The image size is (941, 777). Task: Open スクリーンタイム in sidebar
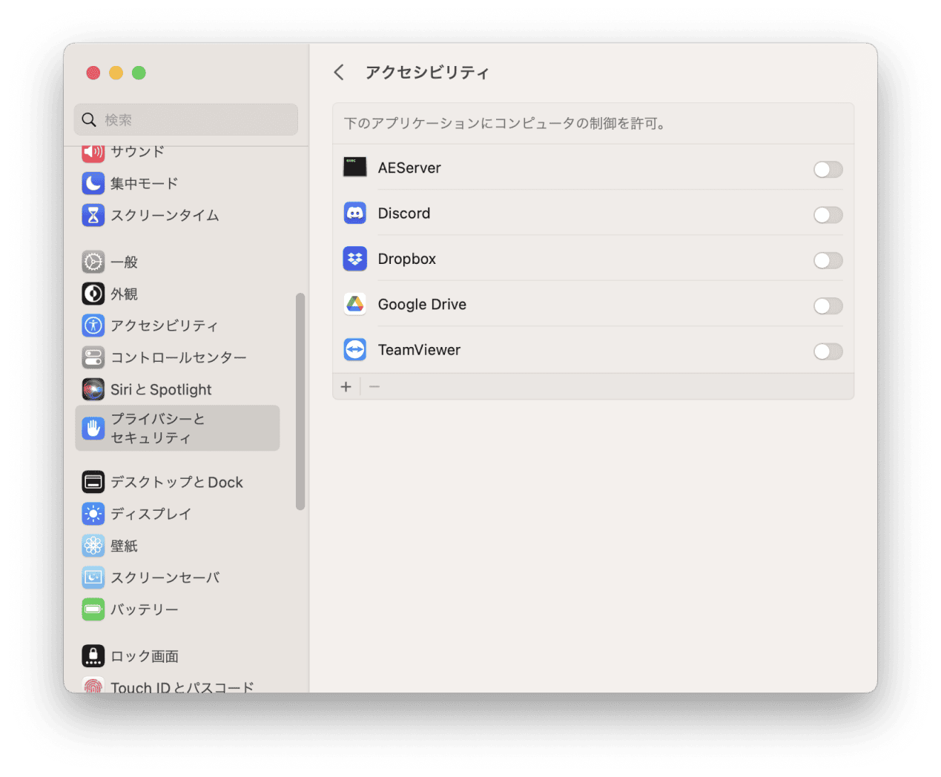tap(178, 215)
